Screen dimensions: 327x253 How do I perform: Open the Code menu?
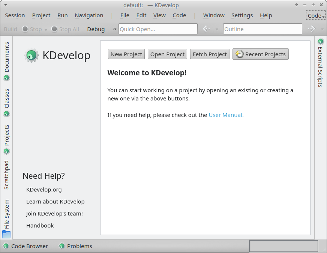point(179,15)
